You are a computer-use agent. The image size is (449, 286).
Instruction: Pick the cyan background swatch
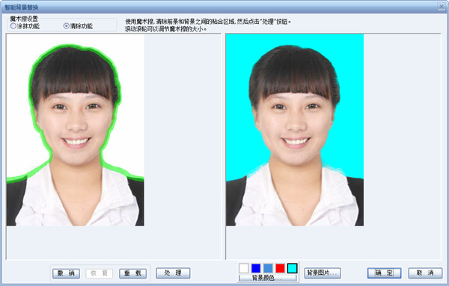[293, 268]
